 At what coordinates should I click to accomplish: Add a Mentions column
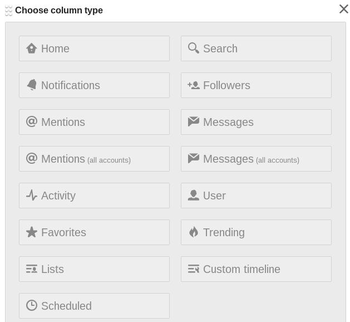coord(94,122)
